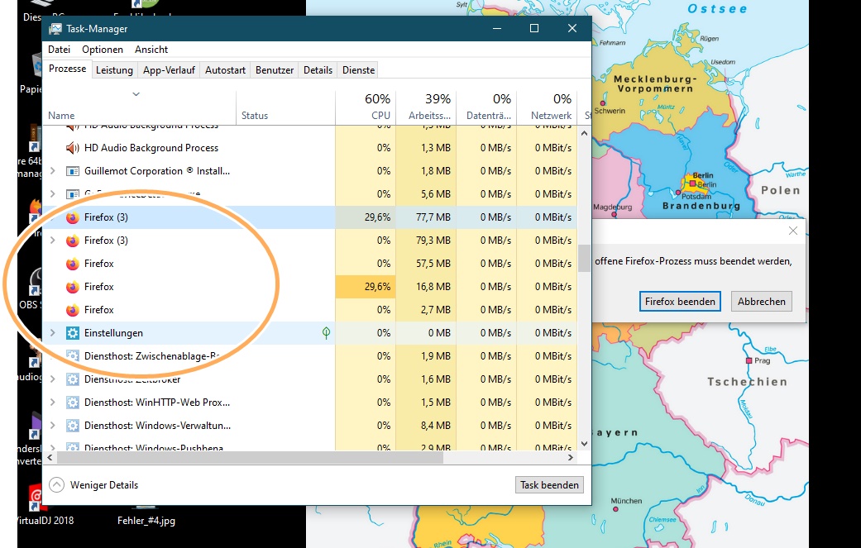Select the Prozesse tab
Screen dimensions: 861x548
pos(68,69)
